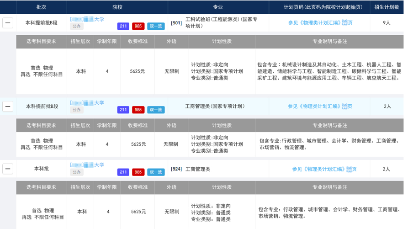Click the 双一流 badge in the 本科批 row
Image resolution: width=408 pixels, height=229 pixels.
click(x=156, y=172)
